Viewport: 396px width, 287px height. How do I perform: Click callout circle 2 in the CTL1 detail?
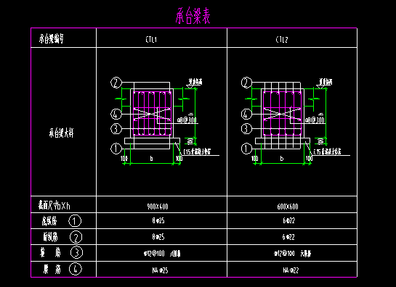(116, 83)
